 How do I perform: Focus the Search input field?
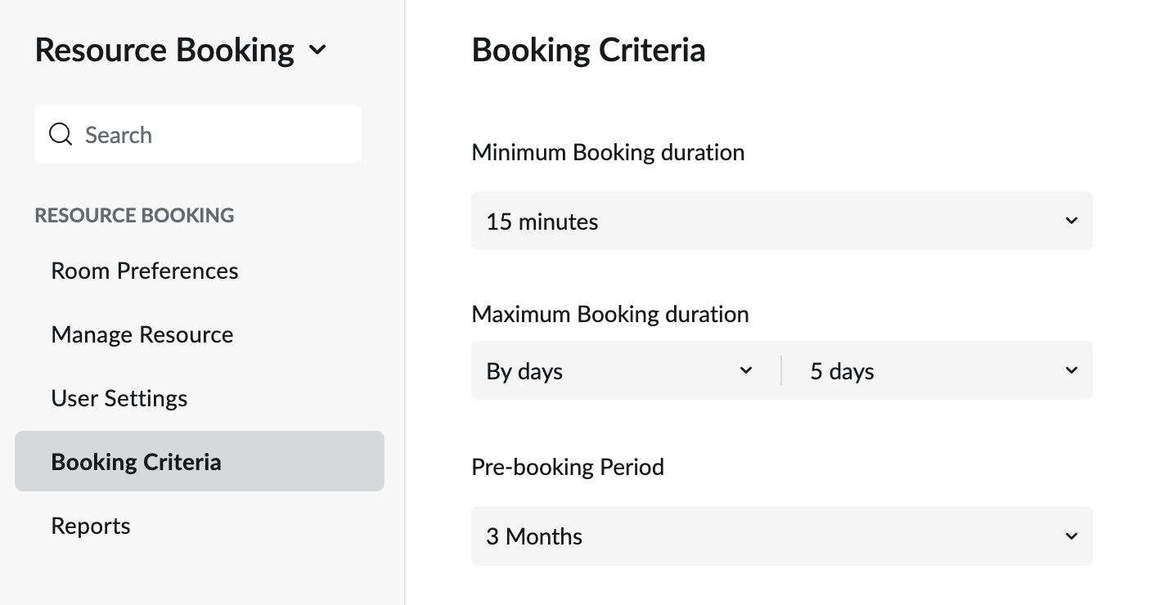(x=213, y=134)
